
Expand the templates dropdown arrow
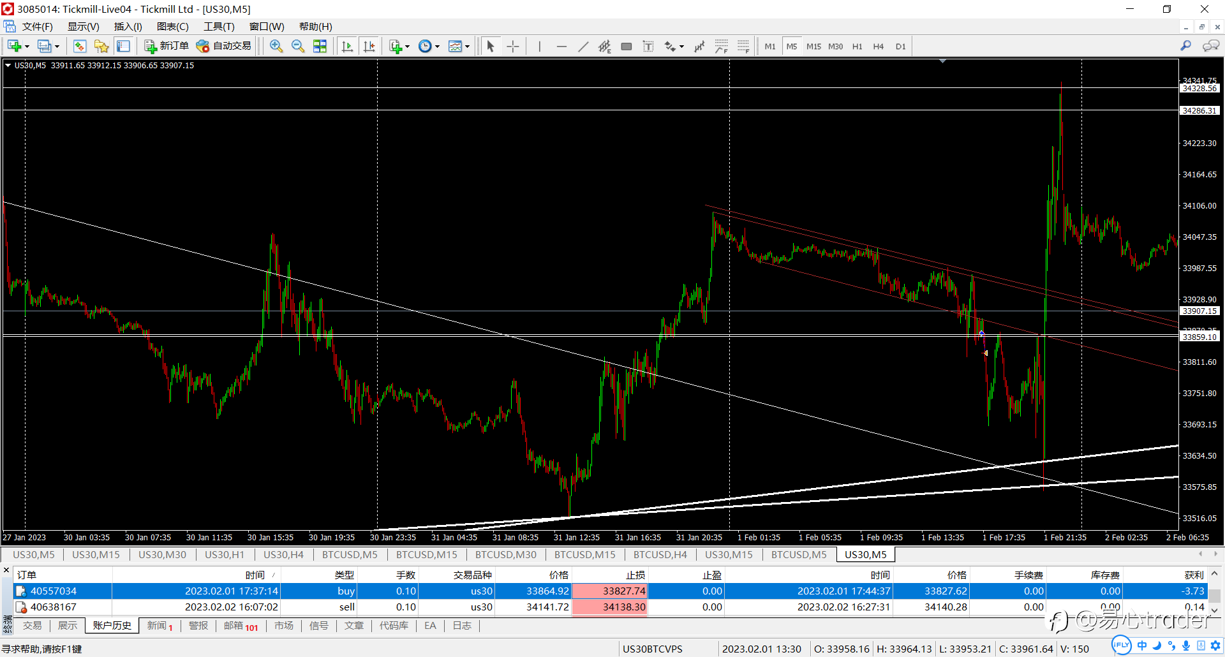point(467,47)
